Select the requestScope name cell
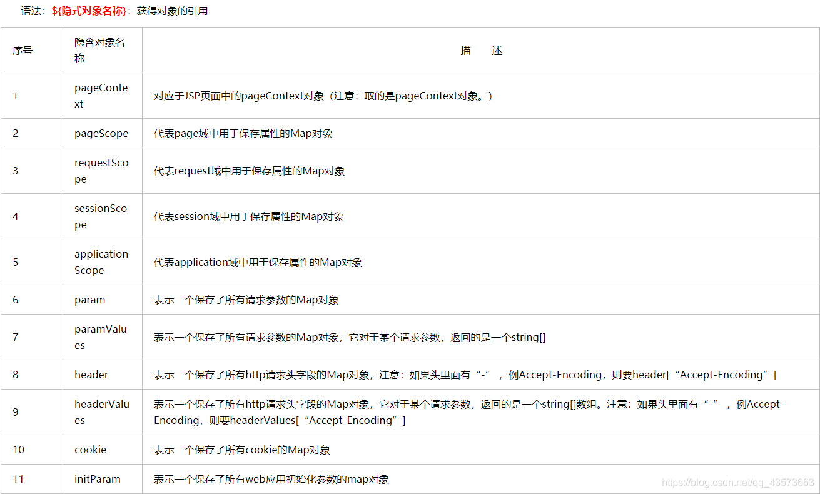 coord(101,171)
